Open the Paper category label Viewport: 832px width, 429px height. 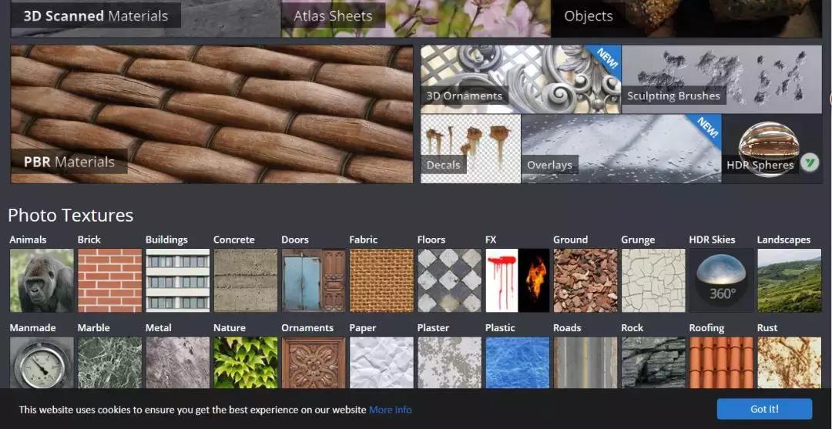tap(363, 327)
